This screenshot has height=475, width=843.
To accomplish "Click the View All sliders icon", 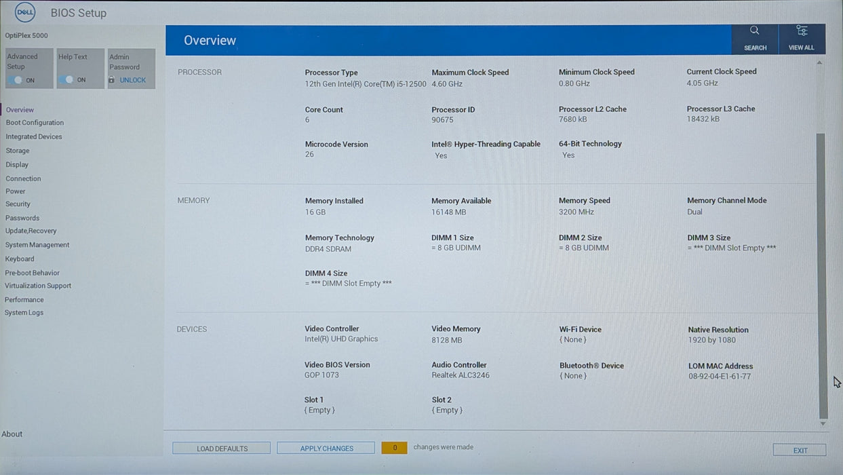I will 802,31.
